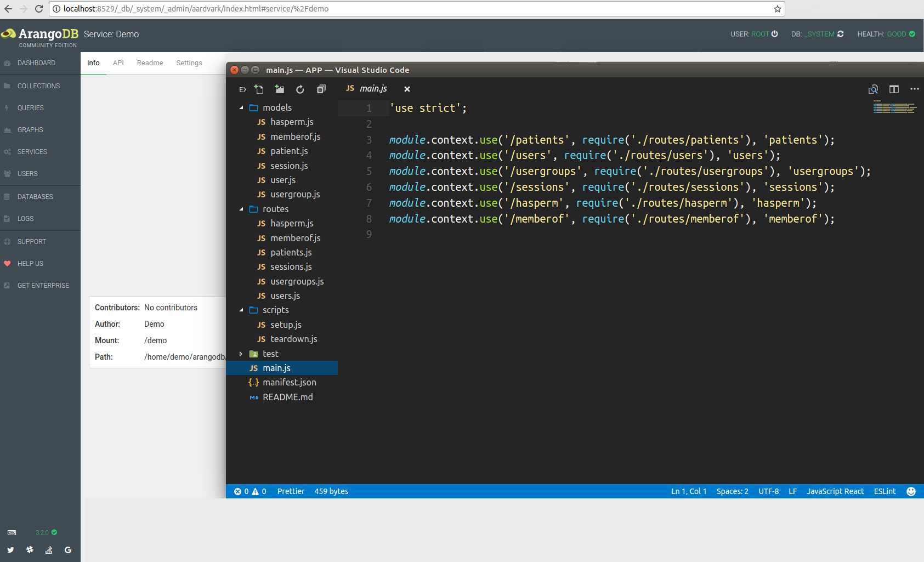
Task: Click the code minimap in editor
Action: click(894, 107)
